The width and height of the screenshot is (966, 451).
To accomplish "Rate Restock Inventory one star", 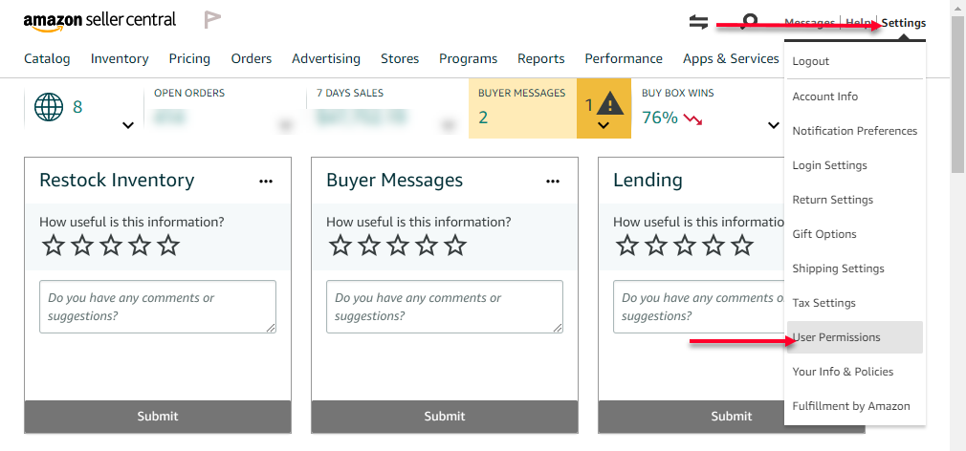I will pyautogui.click(x=53, y=246).
